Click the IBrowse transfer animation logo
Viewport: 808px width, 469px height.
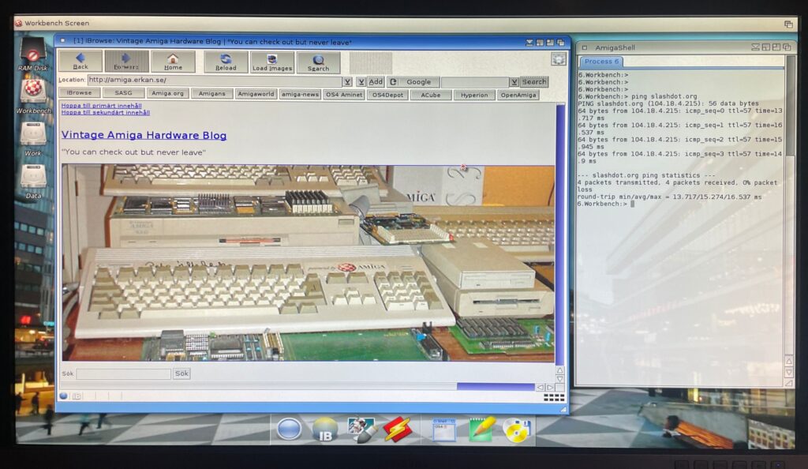point(559,59)
